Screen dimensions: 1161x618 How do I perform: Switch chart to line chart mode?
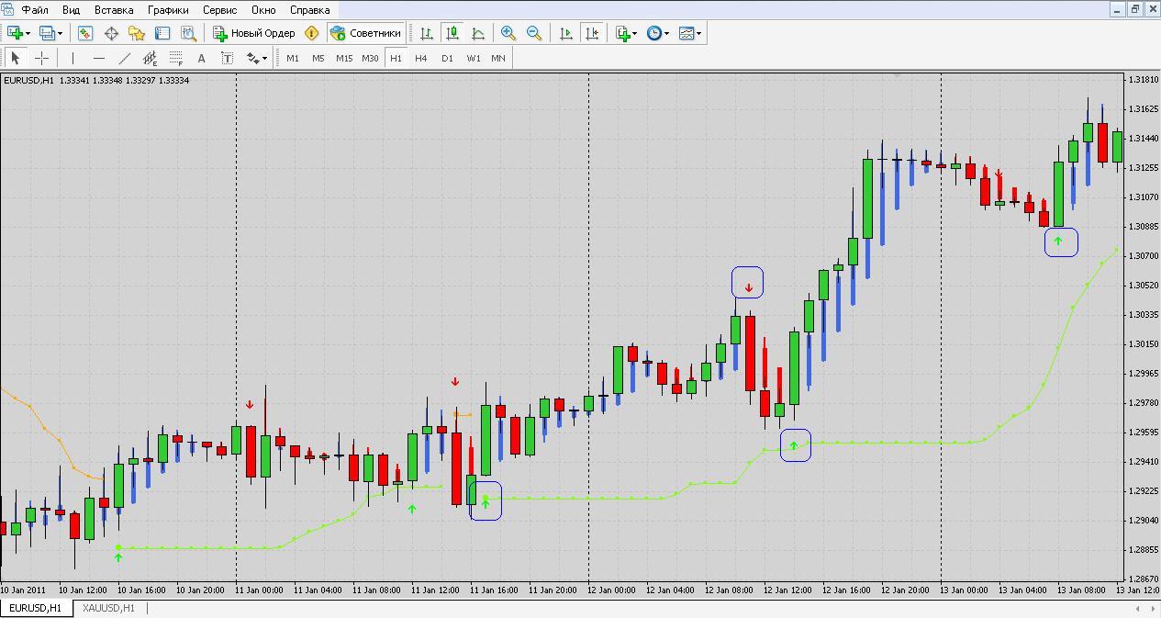[x=478, y=33]
